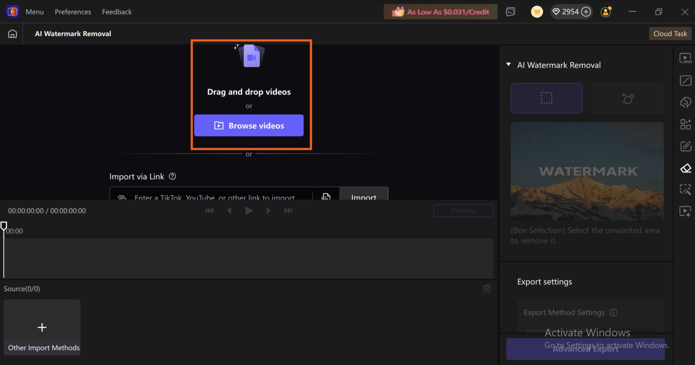Click the TikTok or YouTube link input field
Viewport: 695px width, 365px height.
(x=214, y=197)
